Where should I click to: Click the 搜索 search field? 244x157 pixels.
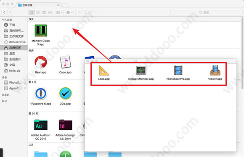[x=206, y=13]
